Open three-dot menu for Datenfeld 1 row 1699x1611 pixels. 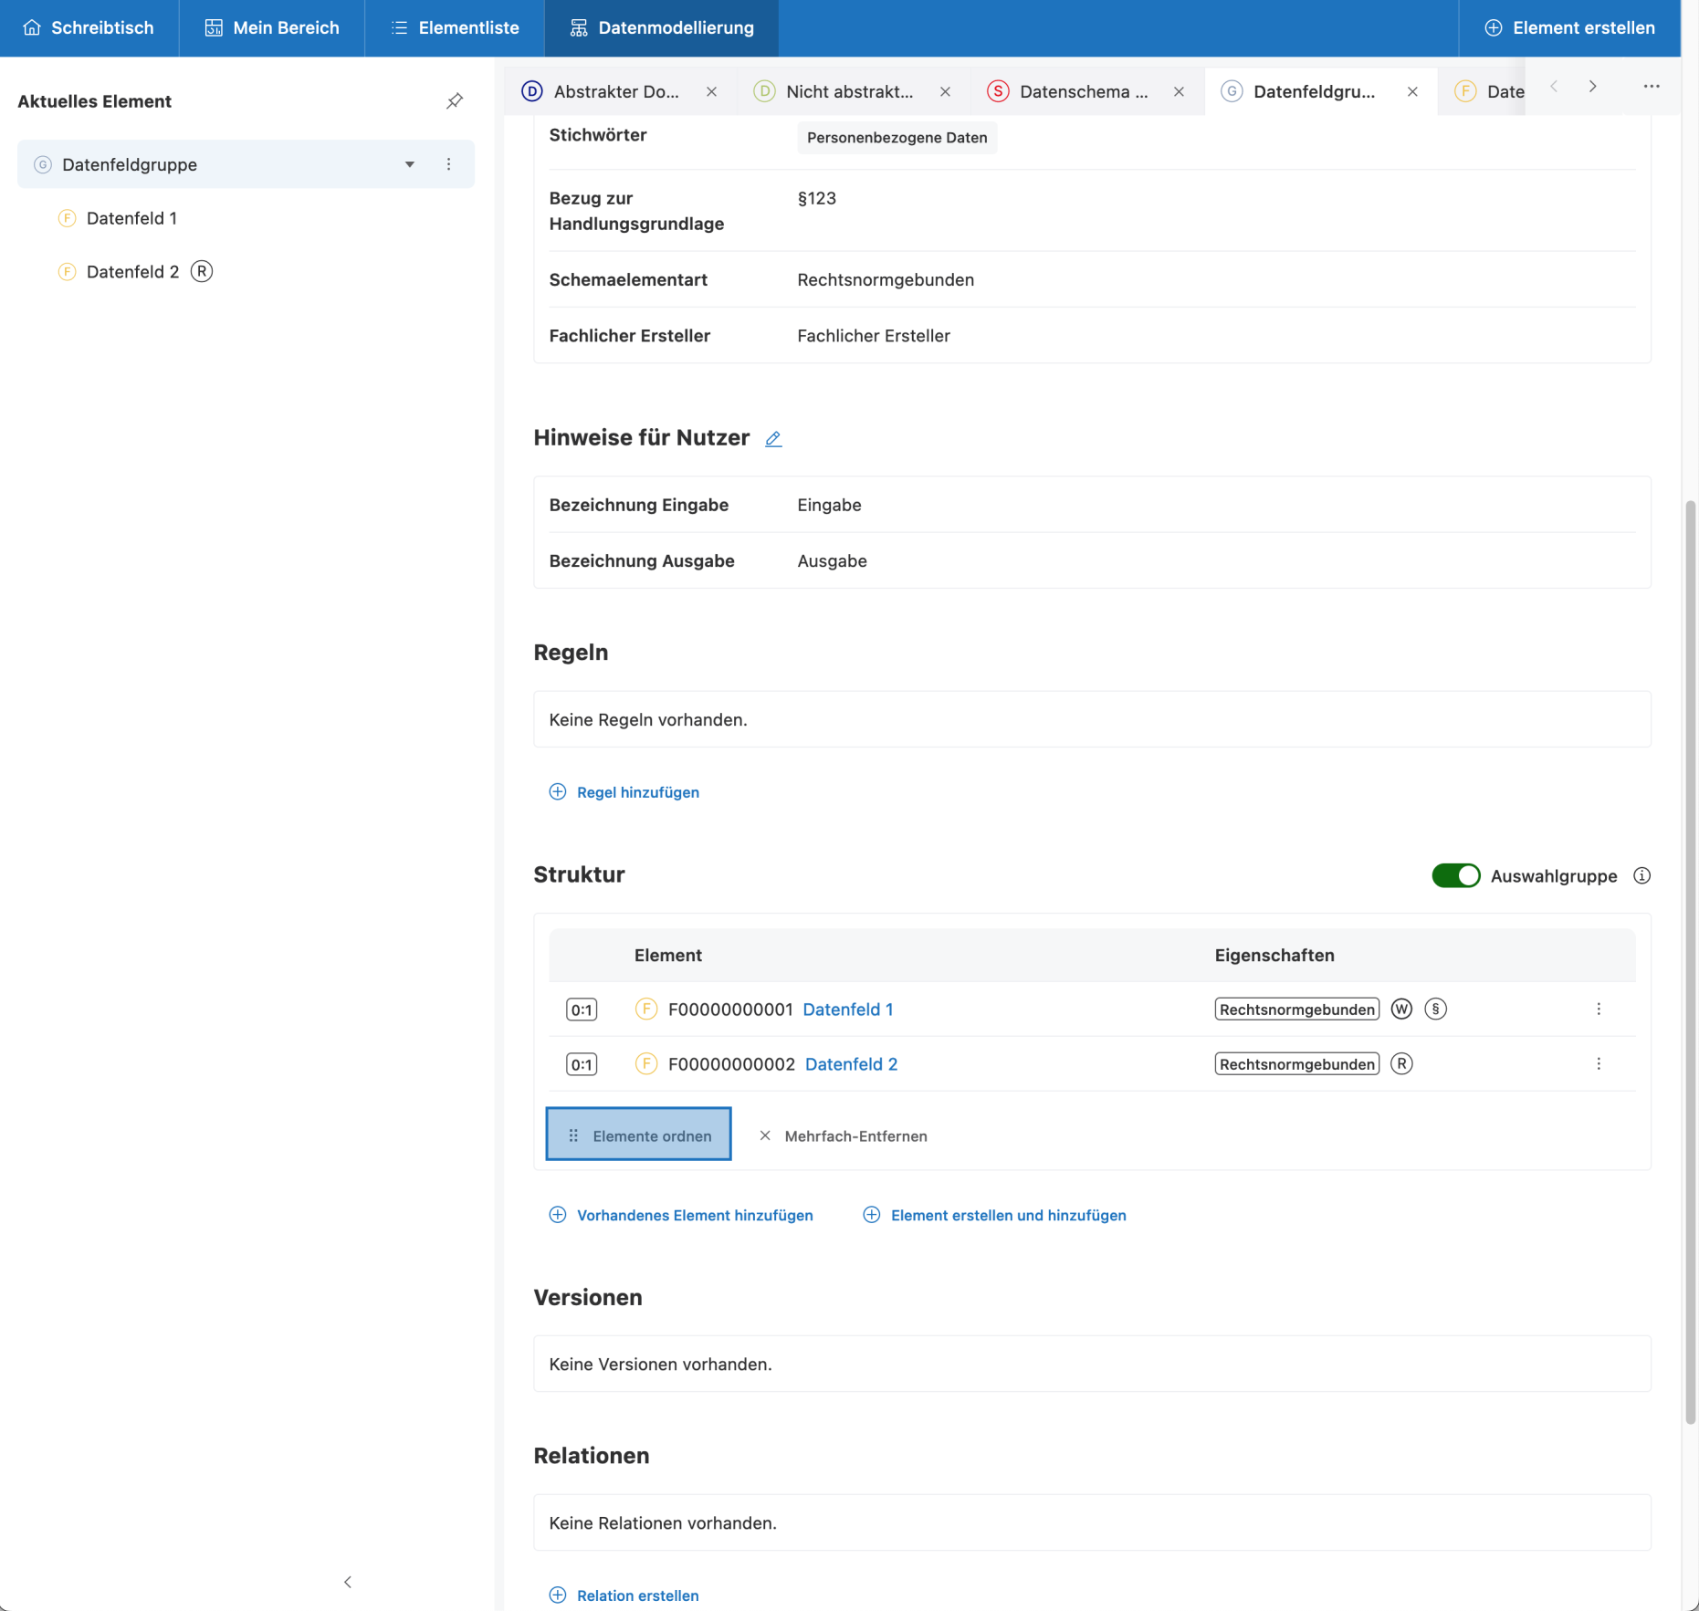coord(1598,1009)
